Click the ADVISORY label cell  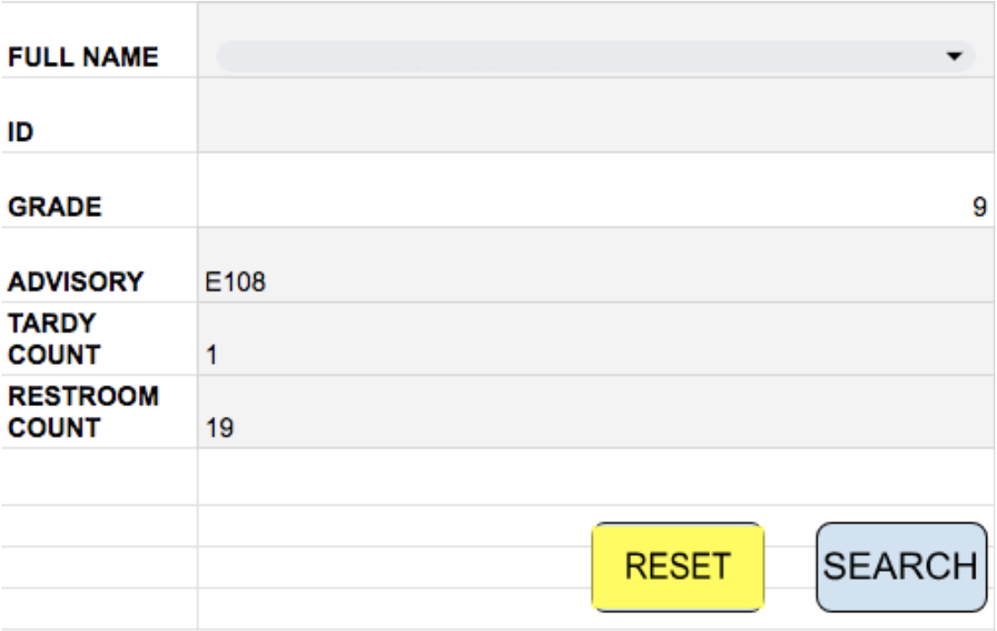(100, 265)
